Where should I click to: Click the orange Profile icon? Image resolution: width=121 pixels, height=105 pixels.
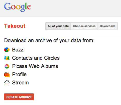tap(7, 74)
